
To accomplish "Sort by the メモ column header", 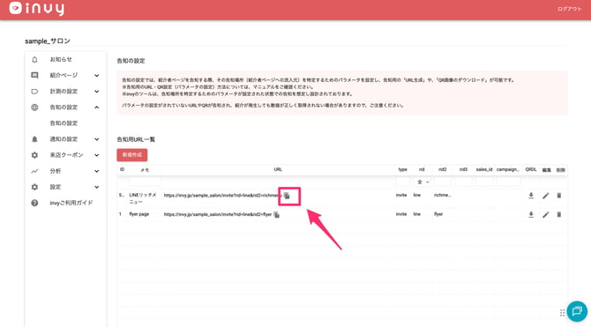I will [145, 170].
